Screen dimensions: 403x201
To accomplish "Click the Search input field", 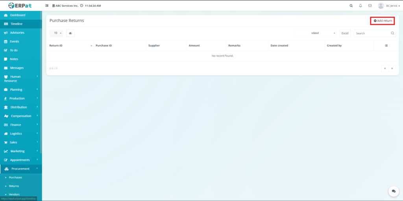I will pos(372,33).
